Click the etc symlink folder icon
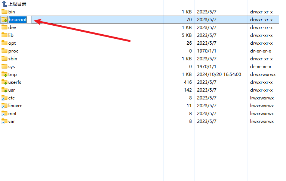The width and height of the screenshot is (286, 181). (4, 98)
